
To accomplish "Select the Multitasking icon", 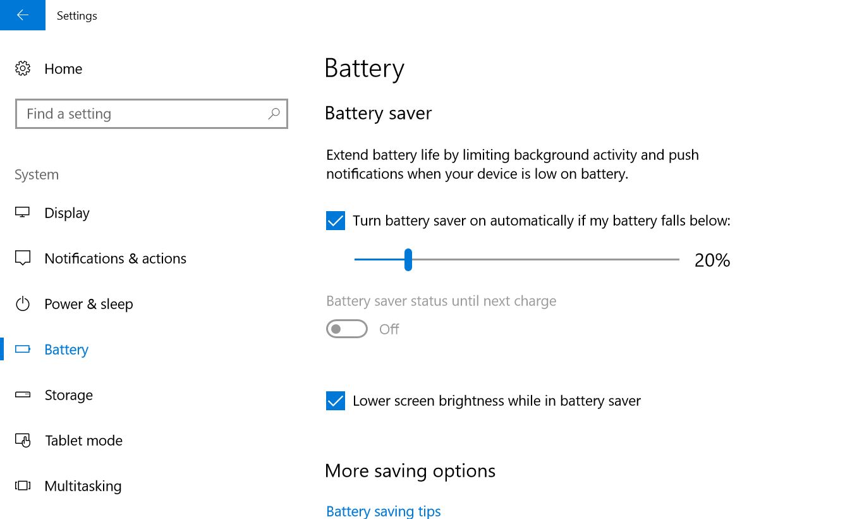I will point(23,486).
